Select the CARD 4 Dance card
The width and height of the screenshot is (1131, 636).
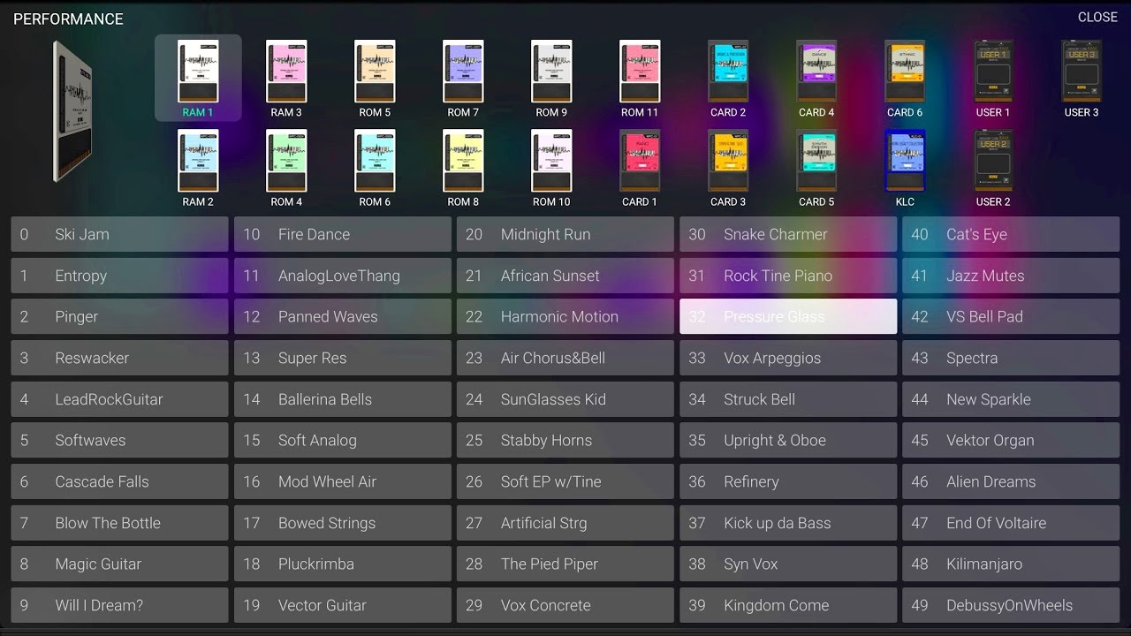pyautogui.click(x=816, y=72)
